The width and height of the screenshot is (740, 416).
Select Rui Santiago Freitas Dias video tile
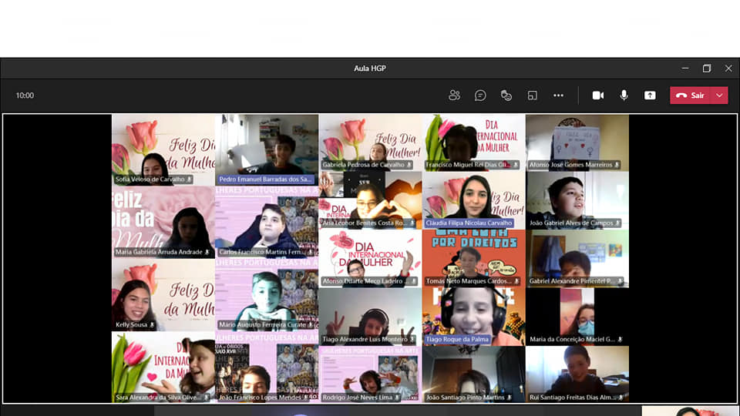pyautogui.click(x=577, y=372)
